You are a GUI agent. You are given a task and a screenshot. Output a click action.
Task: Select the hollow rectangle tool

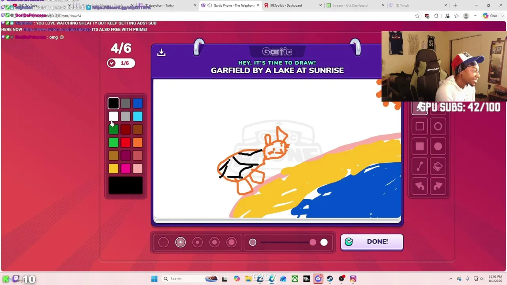(419, 127)
